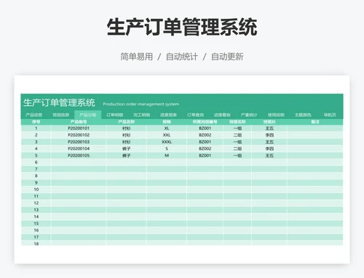
Task: Switch to the 进度报表 tab
Action: [x=168, y=115]
